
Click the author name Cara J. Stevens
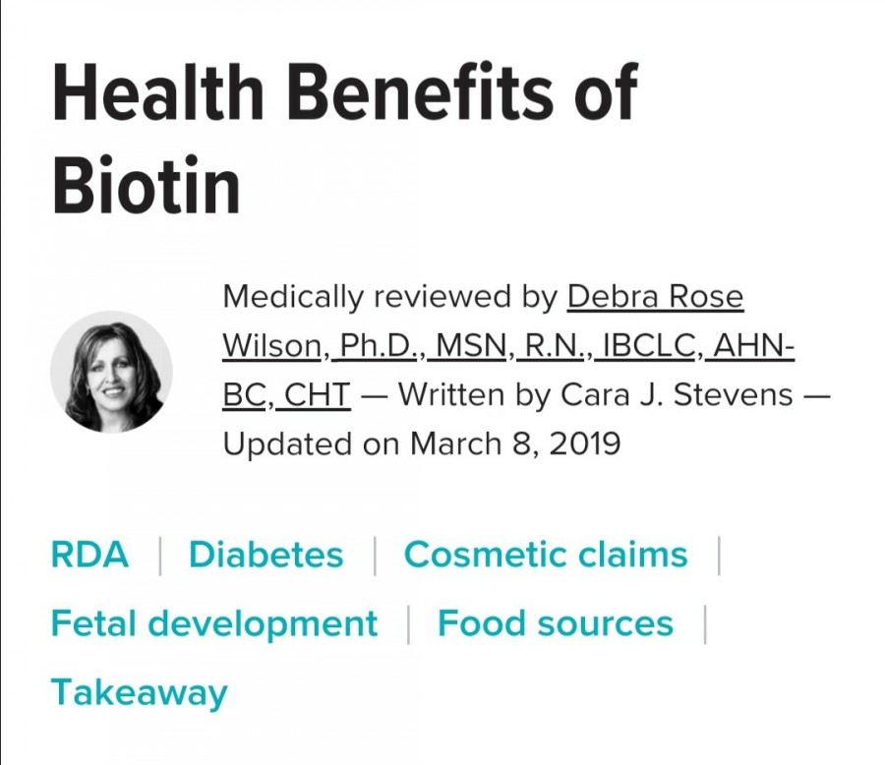point(677,394)
